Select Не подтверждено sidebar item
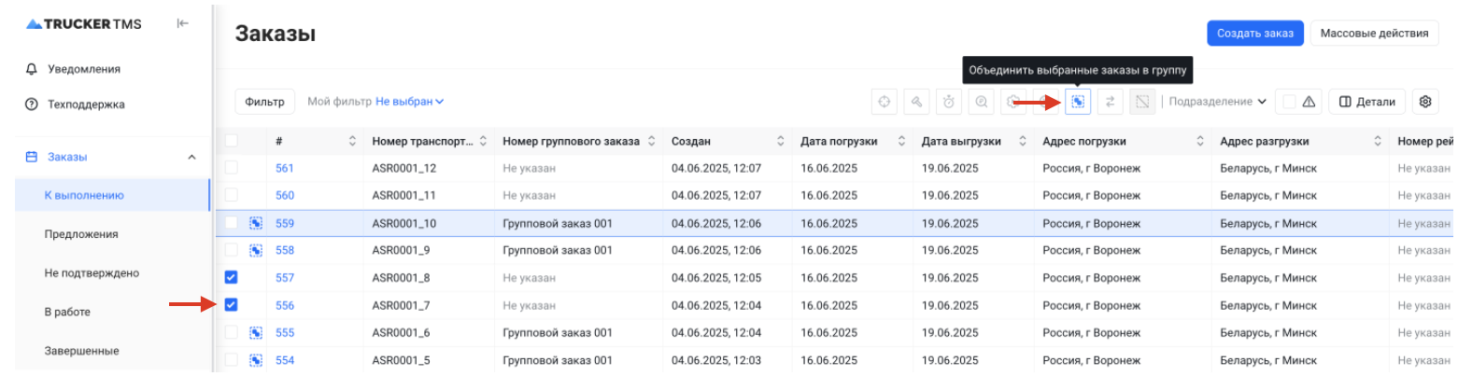The width and height of the screenshot is (1472, 390). (x=92, y=273)
